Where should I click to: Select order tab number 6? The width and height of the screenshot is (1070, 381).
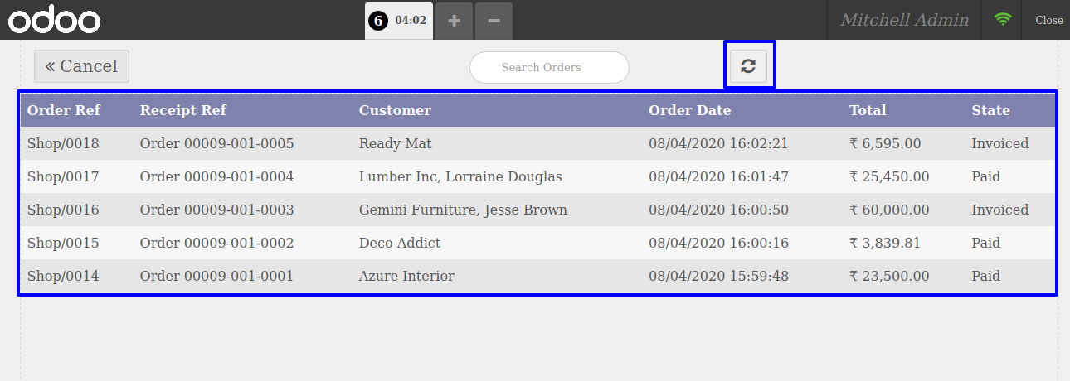click(398, 21)
